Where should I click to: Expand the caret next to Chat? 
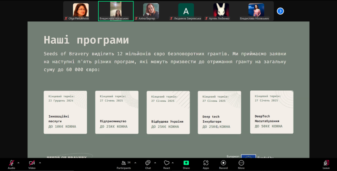(155, 163)
